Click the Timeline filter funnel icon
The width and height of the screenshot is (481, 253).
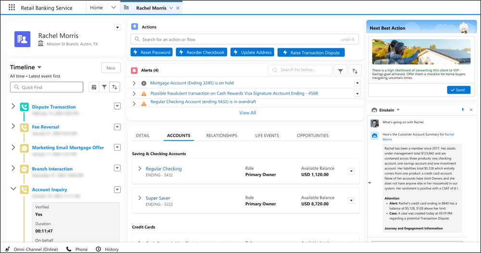tap(104, 87)
